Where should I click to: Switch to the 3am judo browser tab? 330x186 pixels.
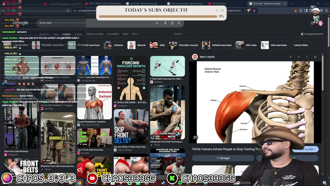point(143,4)
